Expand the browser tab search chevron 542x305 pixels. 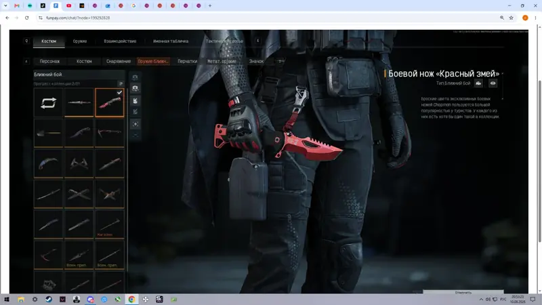(x=5, y=5)
